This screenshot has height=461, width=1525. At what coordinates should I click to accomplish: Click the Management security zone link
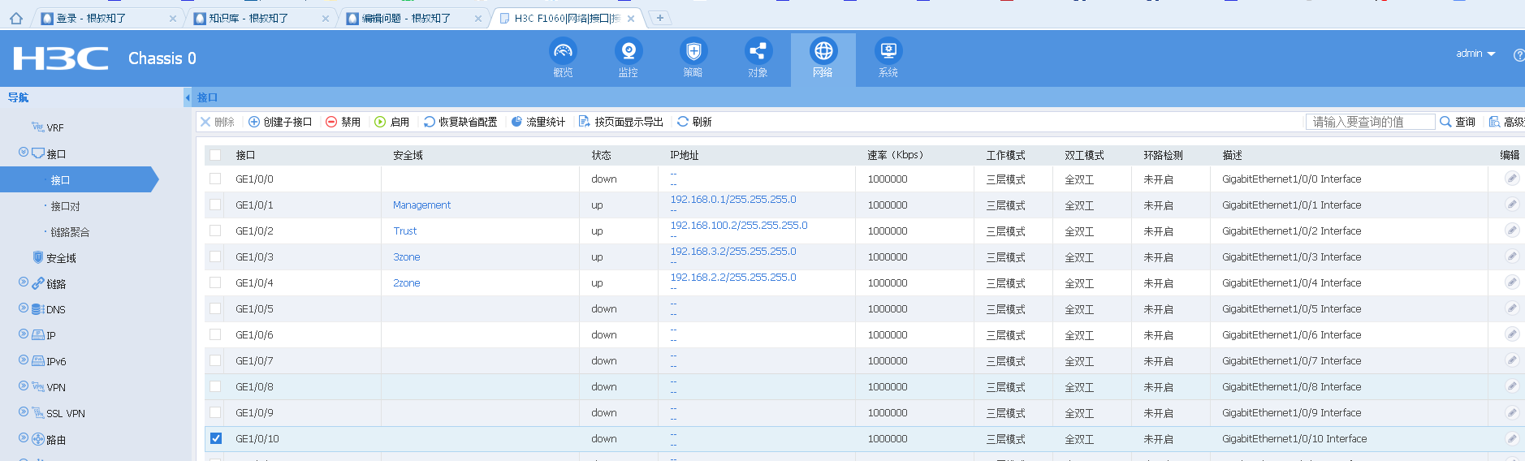pyautogui.click(x=421, y=205)
